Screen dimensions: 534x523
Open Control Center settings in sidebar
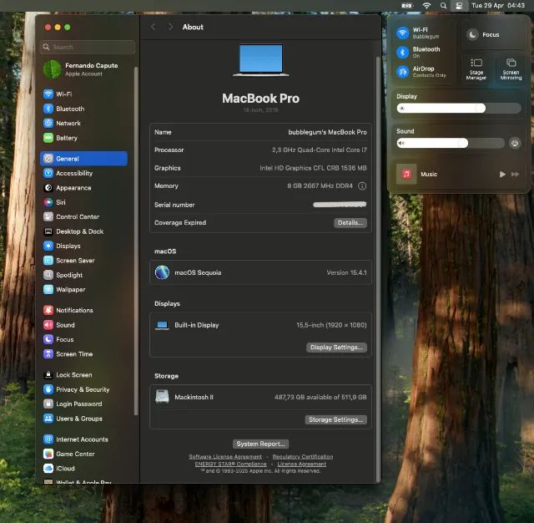pos(83,217)
